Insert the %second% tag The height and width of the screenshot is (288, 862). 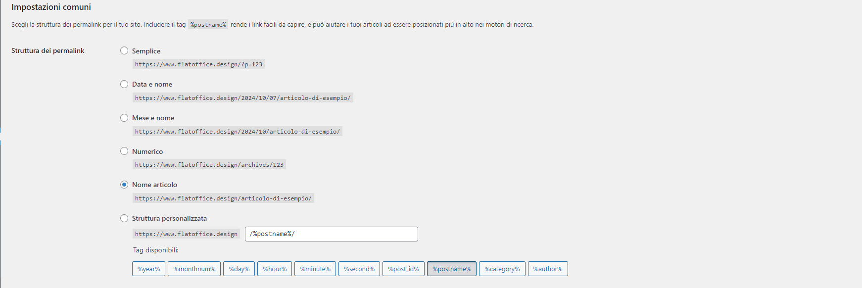pos(359,269)
